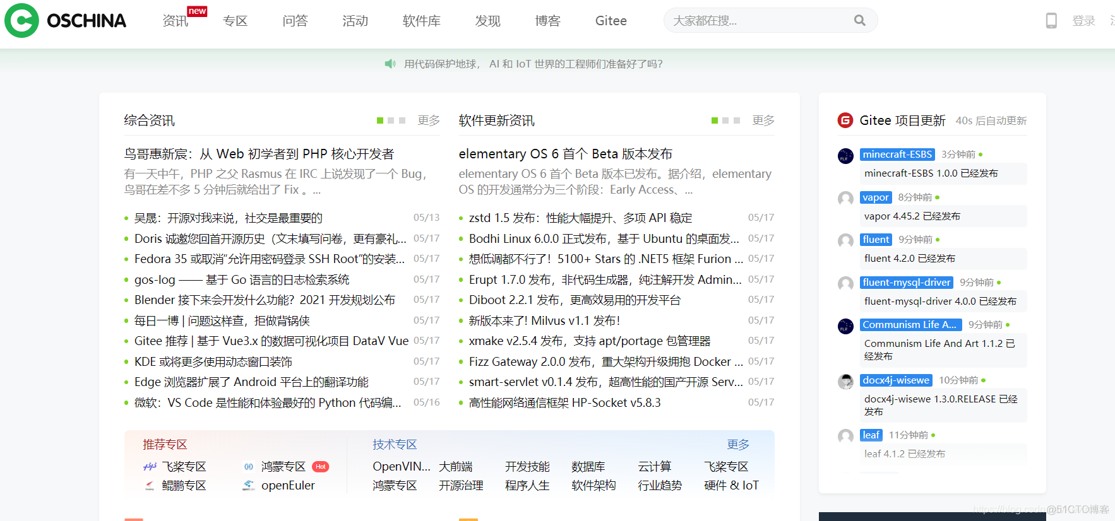Open the docx4j-wisewe project tag
Image resolution: width=1115 pixels, height=521 pixels.
click(x=896, y=380)
